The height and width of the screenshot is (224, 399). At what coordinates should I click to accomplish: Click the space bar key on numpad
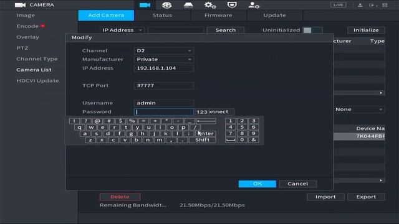[x=231, y=140]
